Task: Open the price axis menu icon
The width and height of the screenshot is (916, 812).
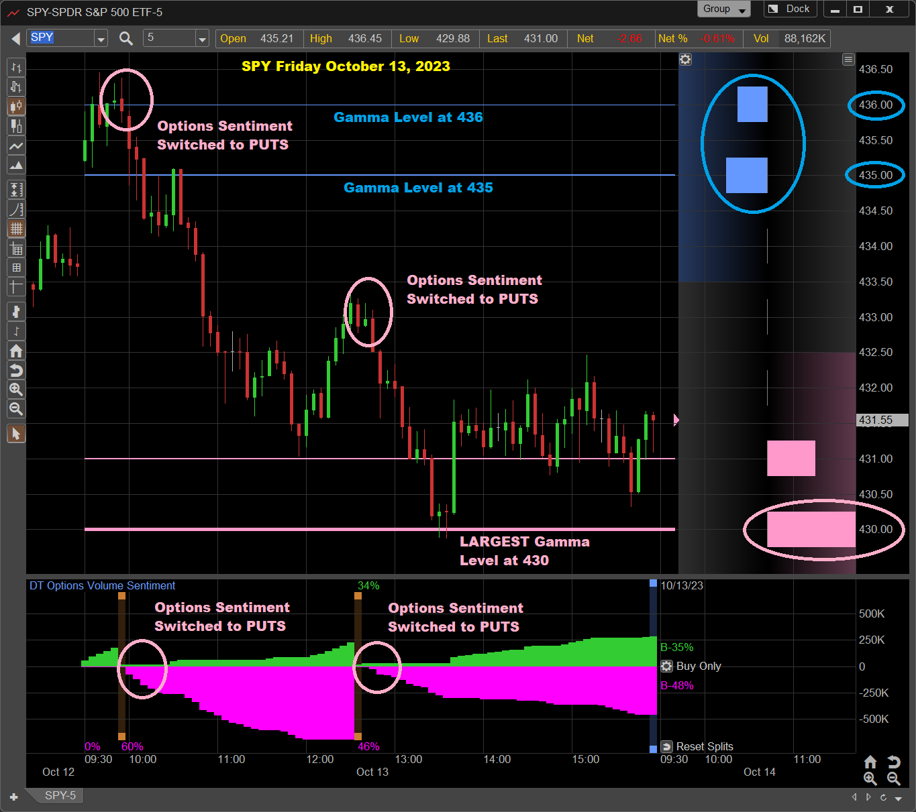Action: (x=848, y=60)
